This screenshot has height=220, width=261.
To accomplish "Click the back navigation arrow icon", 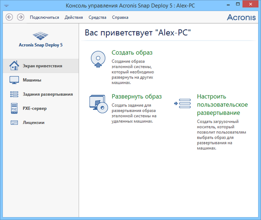I will click(9, 17).
